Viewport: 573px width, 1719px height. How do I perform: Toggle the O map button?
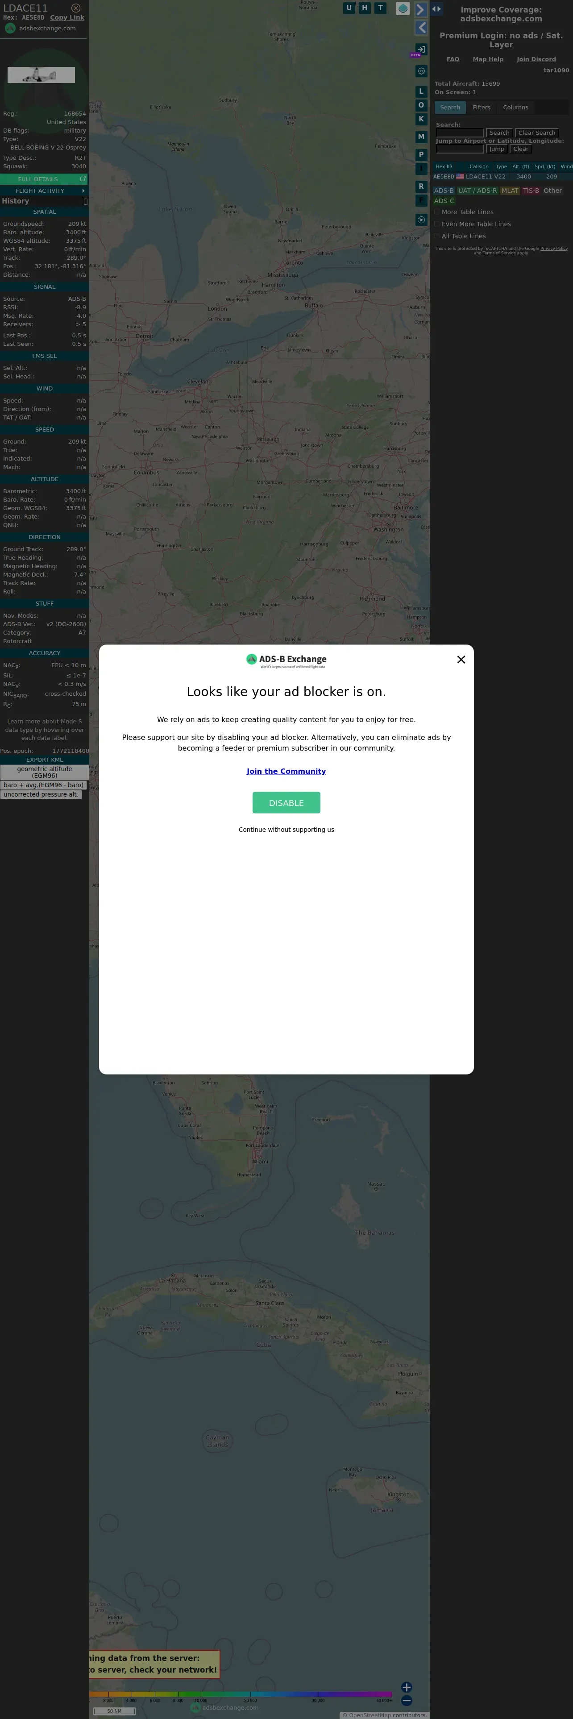click(421, 105)
